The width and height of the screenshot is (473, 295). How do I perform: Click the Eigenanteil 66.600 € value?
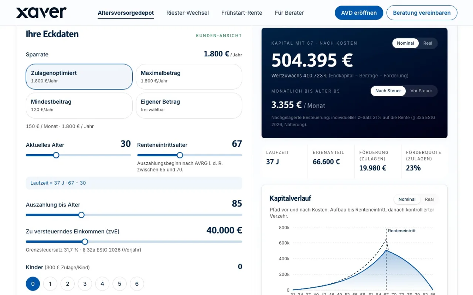tap(326, 162)
